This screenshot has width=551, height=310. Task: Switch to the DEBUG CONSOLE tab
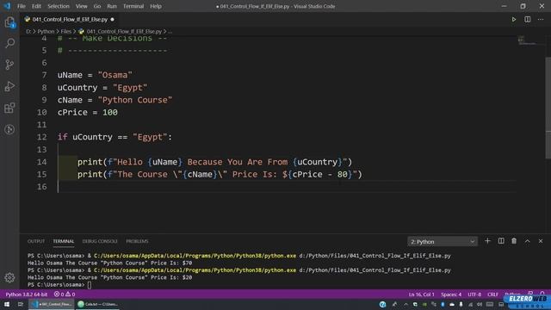100,241
